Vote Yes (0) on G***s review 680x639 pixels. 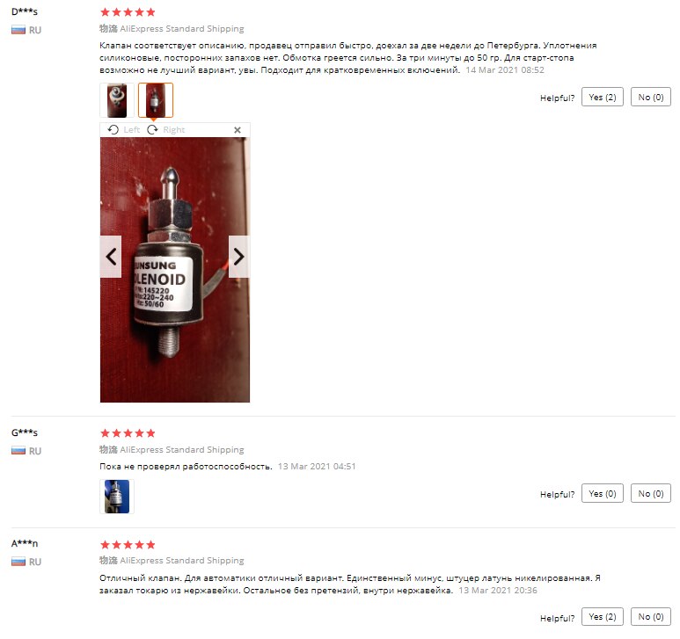coord(603,493)
